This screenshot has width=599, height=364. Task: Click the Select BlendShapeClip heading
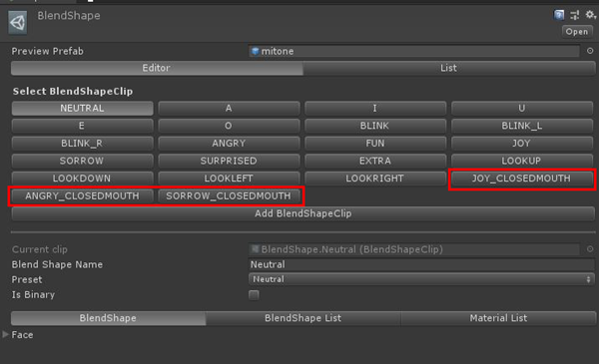[73, 91]
